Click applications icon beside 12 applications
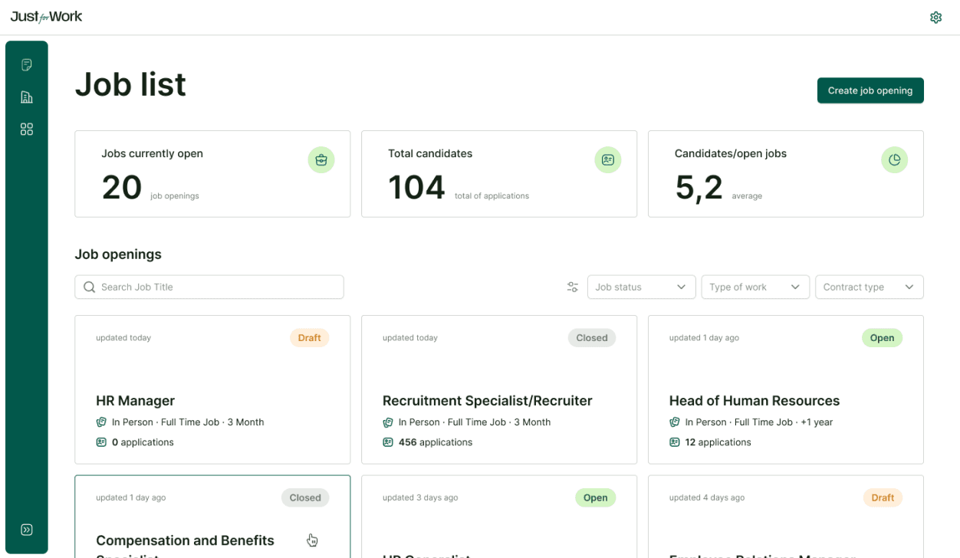The image size is (960, 558). click(675, 442)
